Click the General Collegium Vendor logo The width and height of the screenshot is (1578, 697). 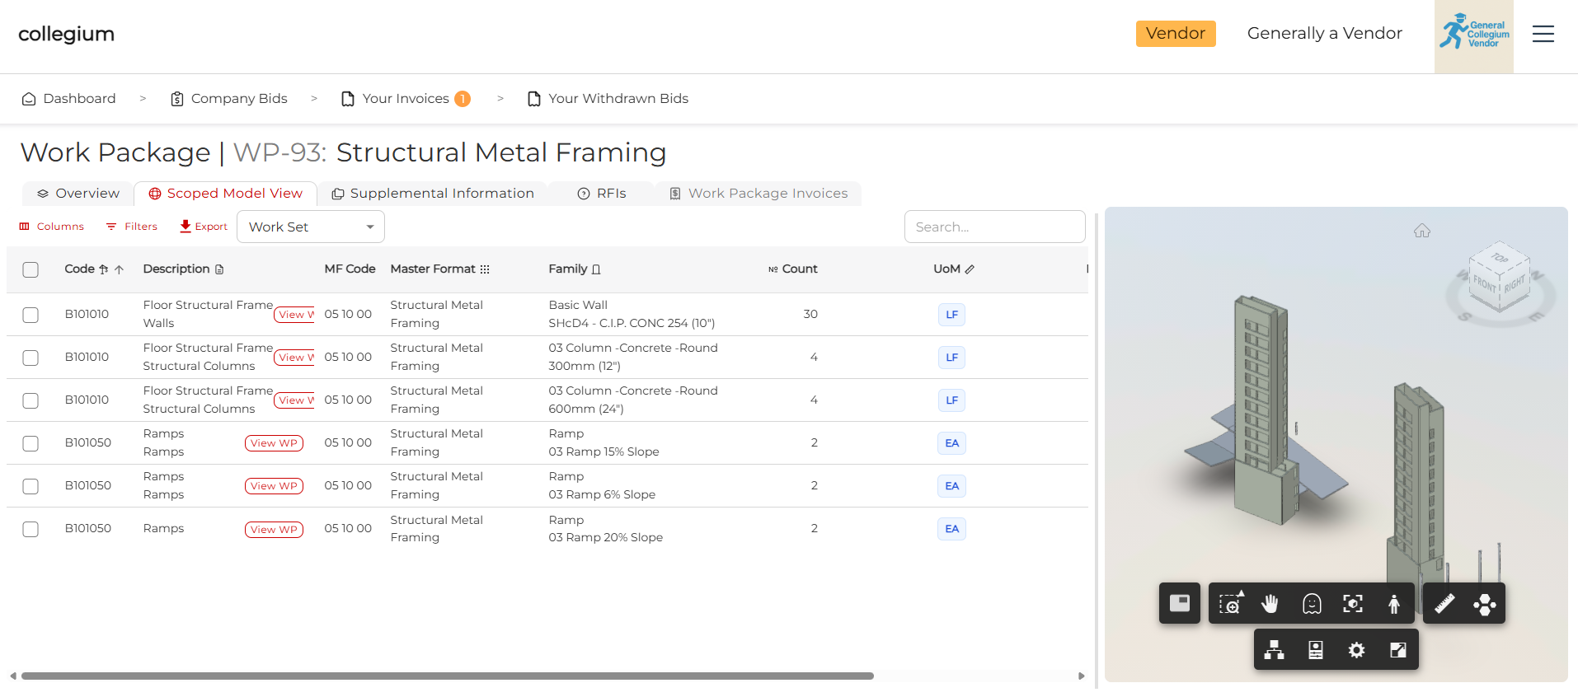click(1474, 36)
